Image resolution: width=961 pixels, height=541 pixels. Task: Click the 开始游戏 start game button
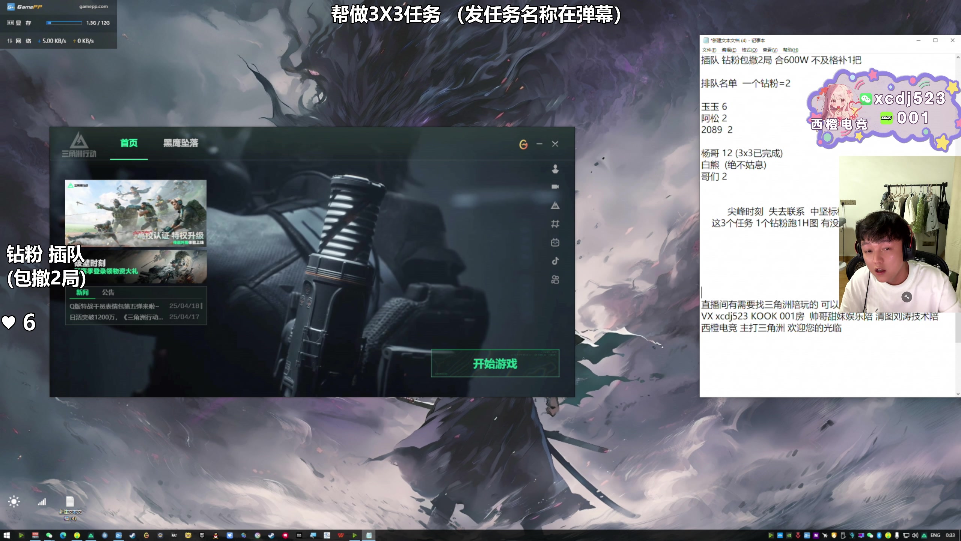[495, 363]
